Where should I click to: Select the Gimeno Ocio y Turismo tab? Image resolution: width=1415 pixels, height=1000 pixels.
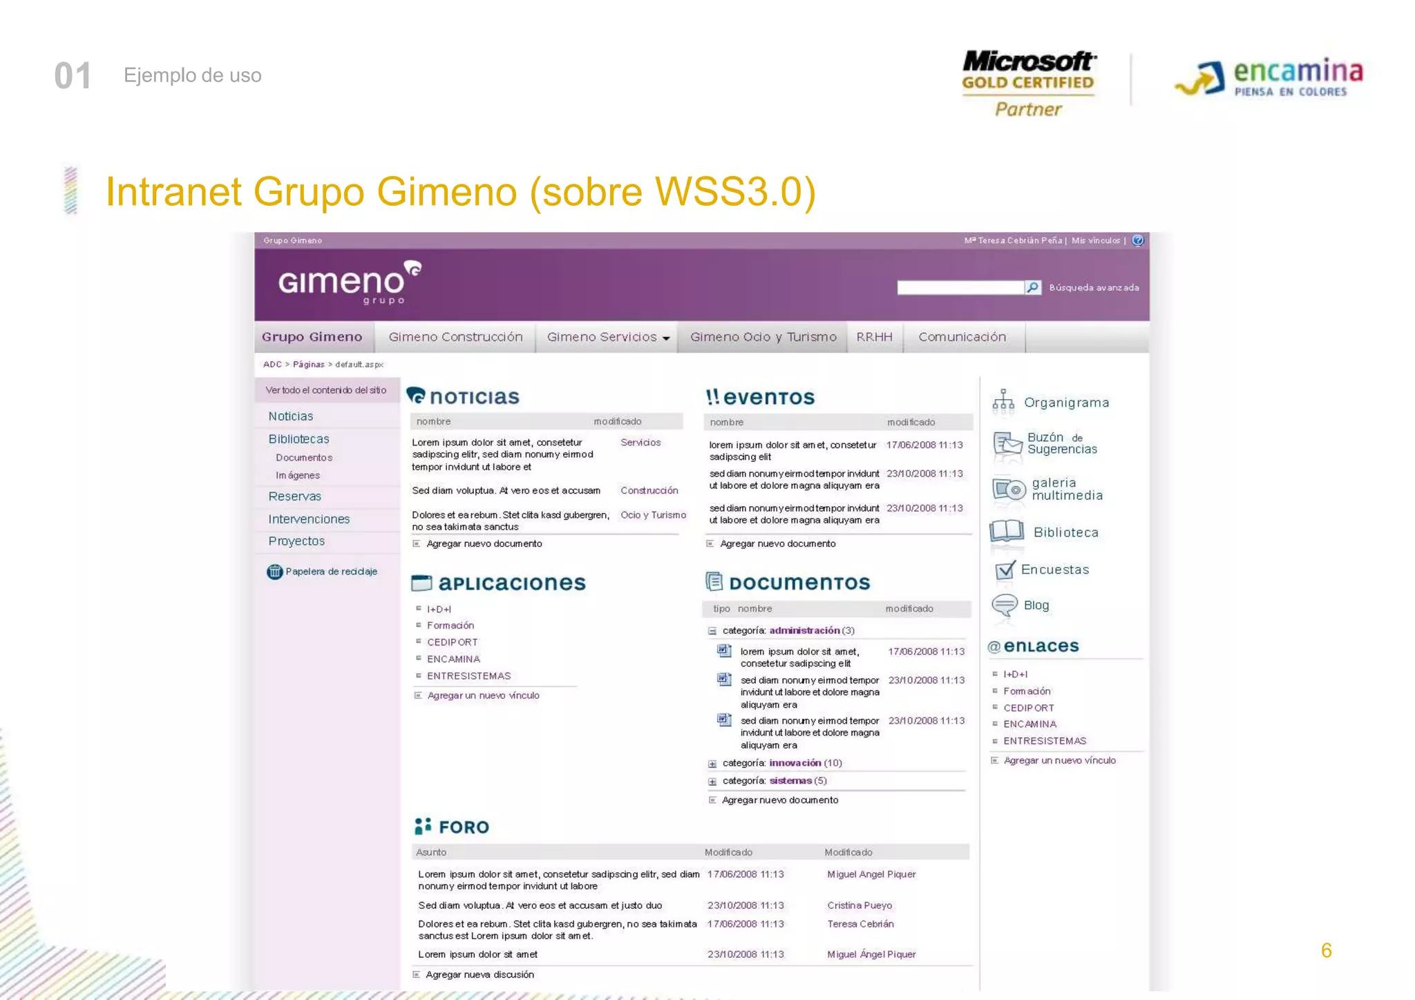click(763, 337)
